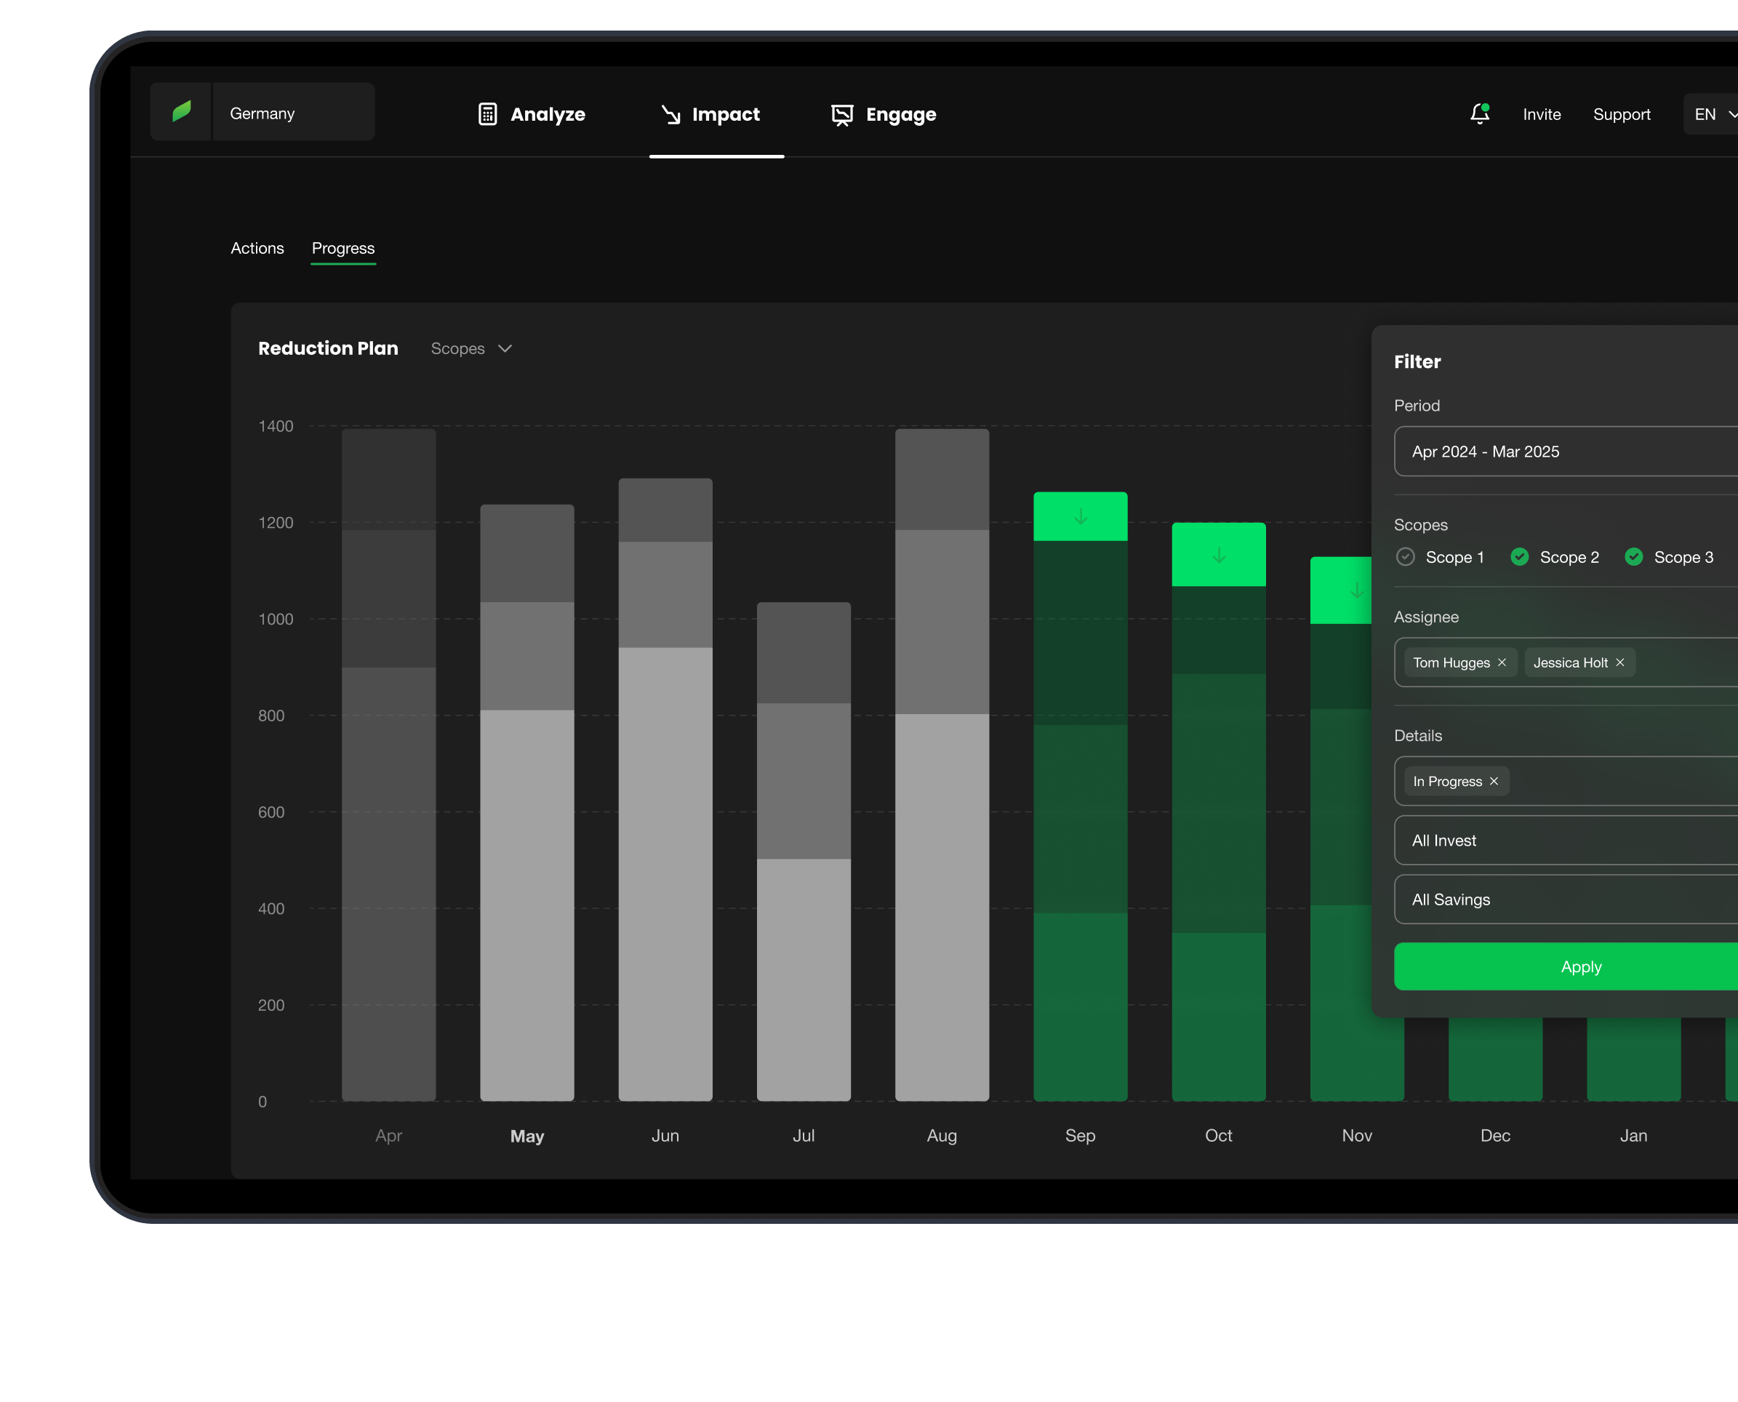Click the Engage presentation icon
Viewport: 1738px width, 1402px height.
pos(841,115)
